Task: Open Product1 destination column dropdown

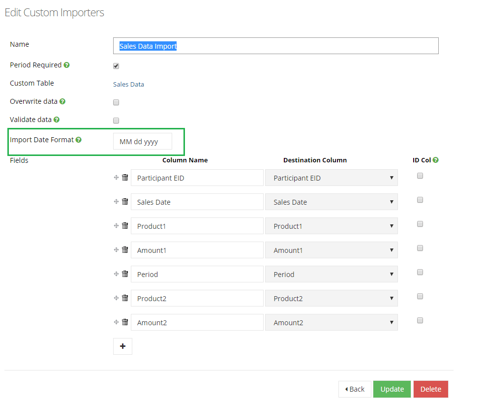Action: pyautogui.click(x=331, y=226)
